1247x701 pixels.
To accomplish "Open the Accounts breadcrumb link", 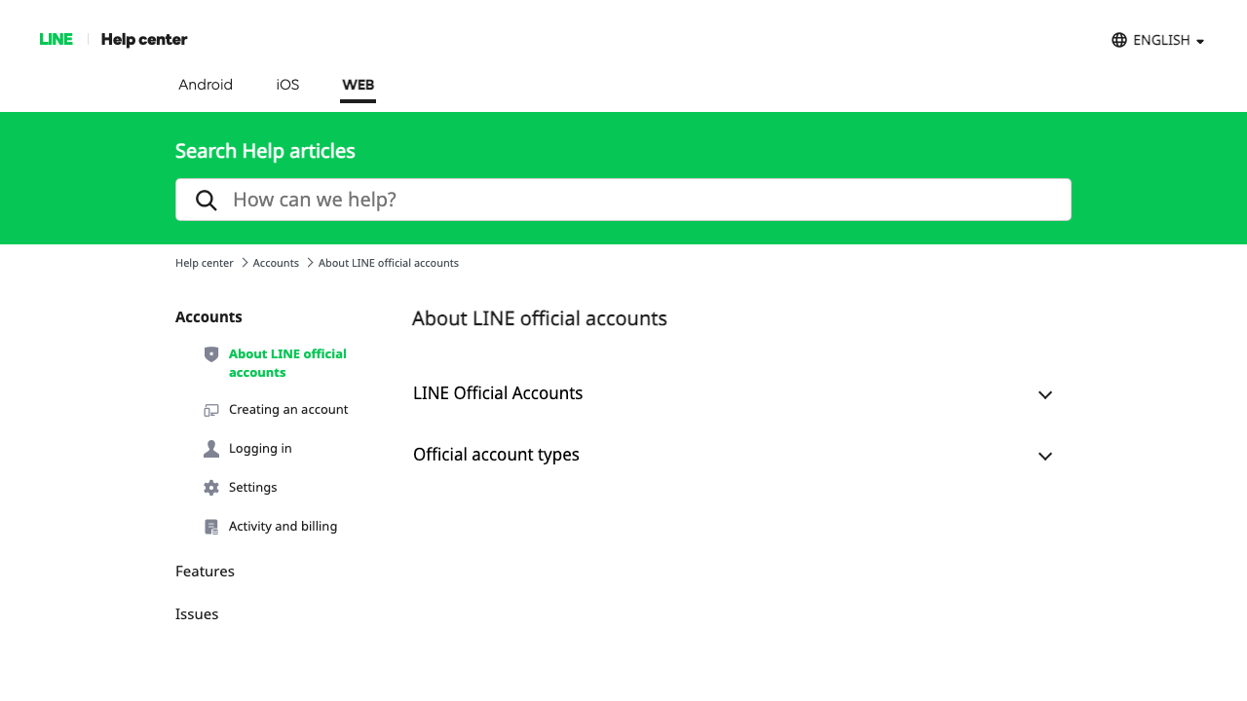I will click(x=276, y=263).
